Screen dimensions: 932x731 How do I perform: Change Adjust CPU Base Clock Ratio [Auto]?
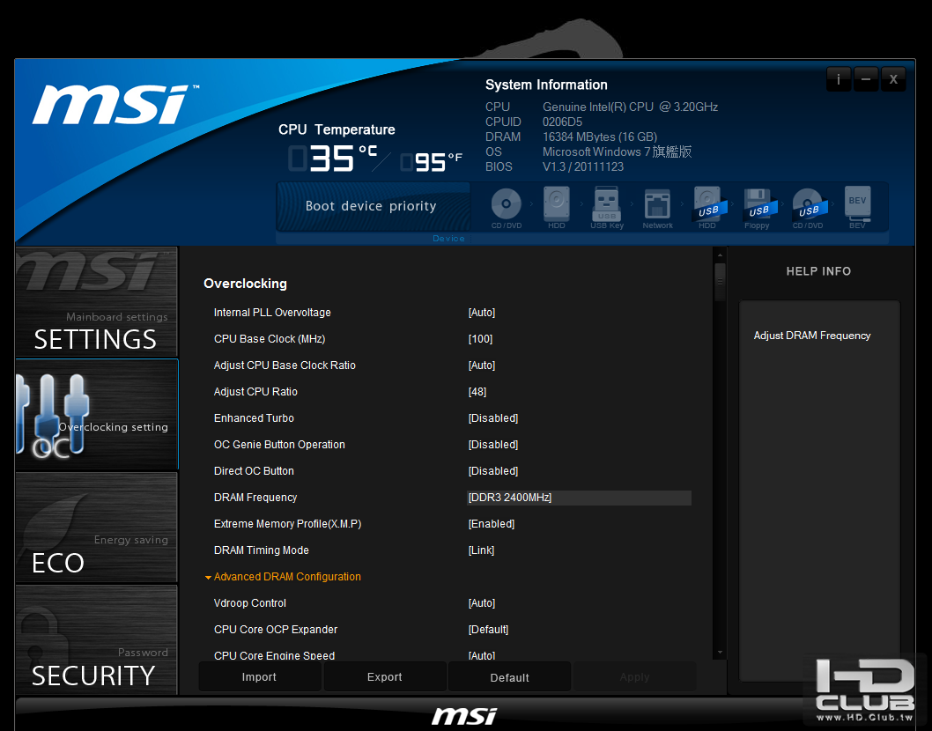click(482, 365)
